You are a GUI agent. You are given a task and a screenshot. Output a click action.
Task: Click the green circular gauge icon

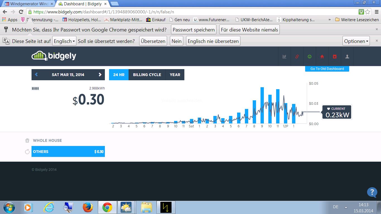pyautogui.click(x=310, y=57)
